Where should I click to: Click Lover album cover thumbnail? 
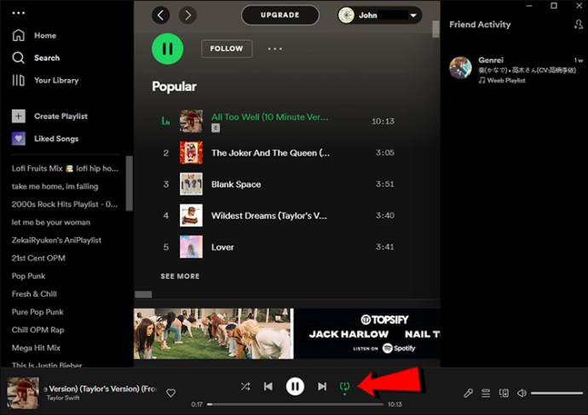(x=191, y=247)
